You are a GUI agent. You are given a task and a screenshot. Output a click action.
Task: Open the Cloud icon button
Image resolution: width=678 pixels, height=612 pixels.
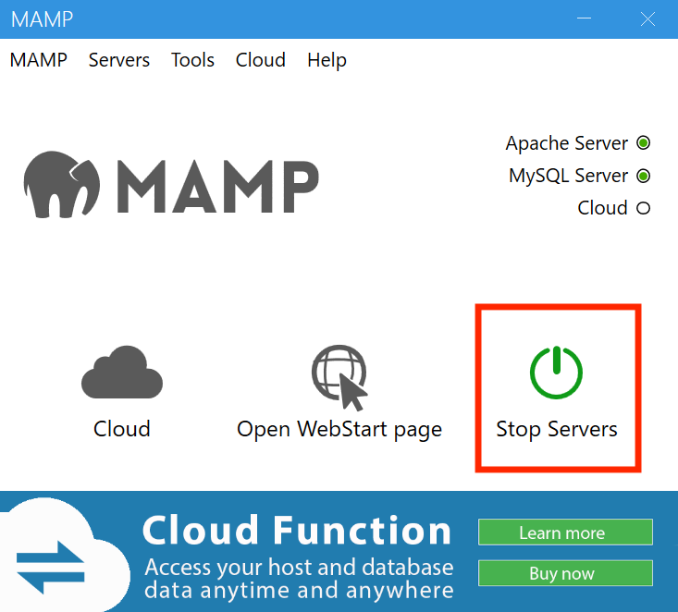tap(122, 372)
